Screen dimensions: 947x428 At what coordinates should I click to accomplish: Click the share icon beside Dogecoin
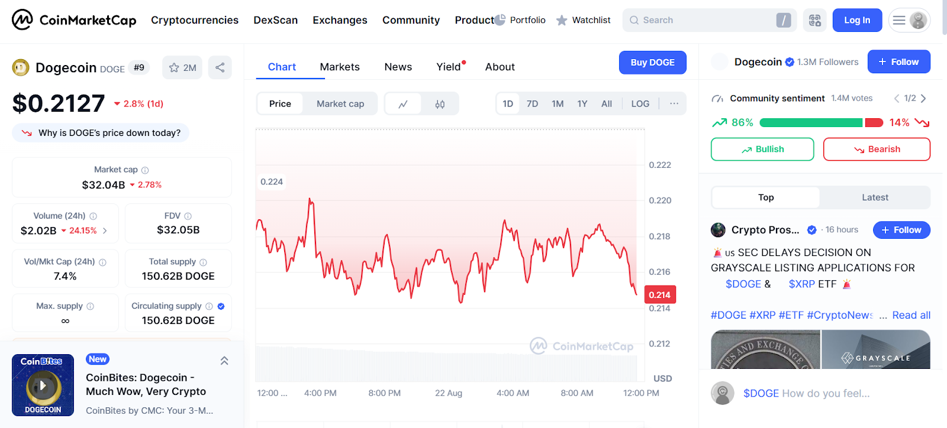220,67
